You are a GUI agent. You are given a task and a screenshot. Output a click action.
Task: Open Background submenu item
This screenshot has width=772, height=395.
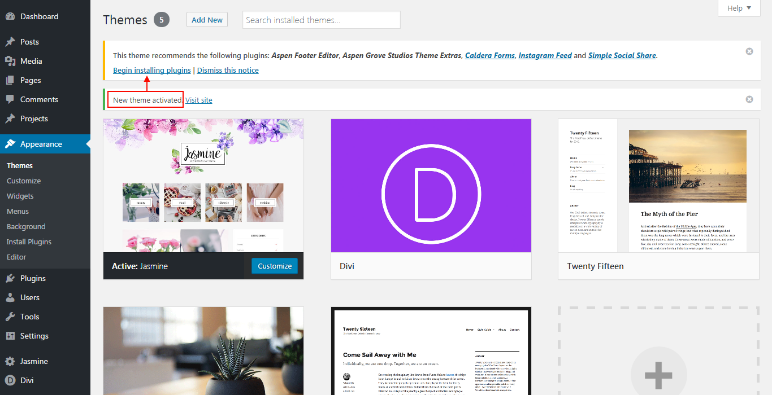coord(26,226)
